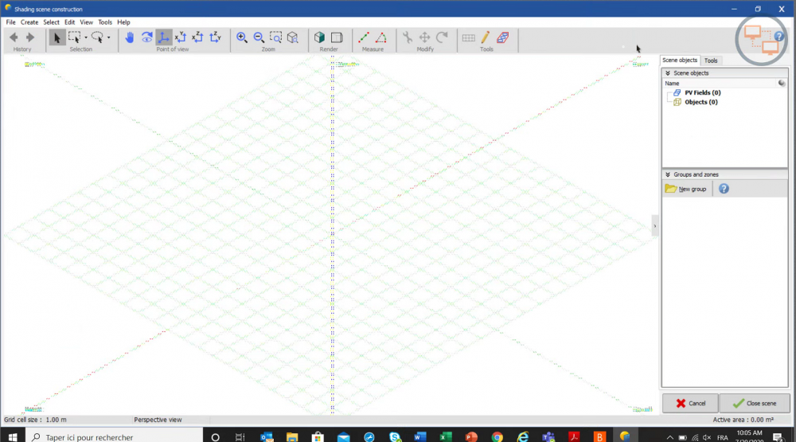Click the Zoom in magnifier icon
The width and height of the screenshot is (796, 442).
pos(242,37)
